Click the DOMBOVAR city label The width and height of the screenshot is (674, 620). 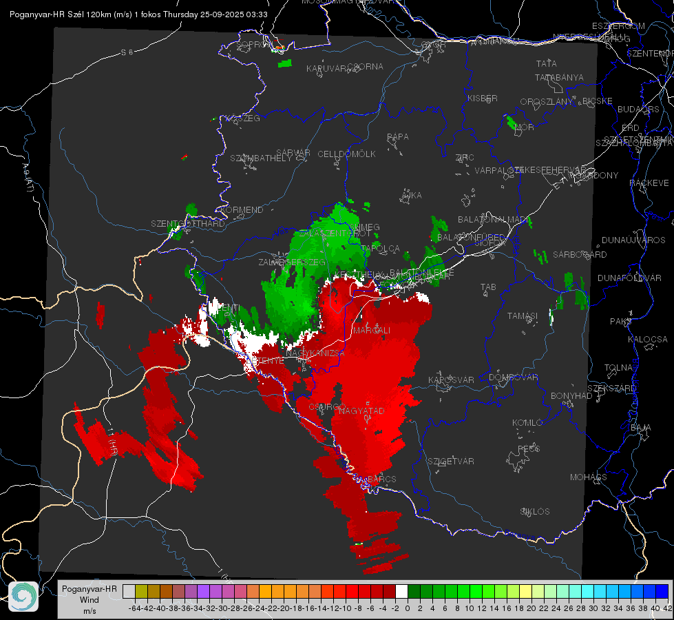pyautogui.click(x=513, y=378)
